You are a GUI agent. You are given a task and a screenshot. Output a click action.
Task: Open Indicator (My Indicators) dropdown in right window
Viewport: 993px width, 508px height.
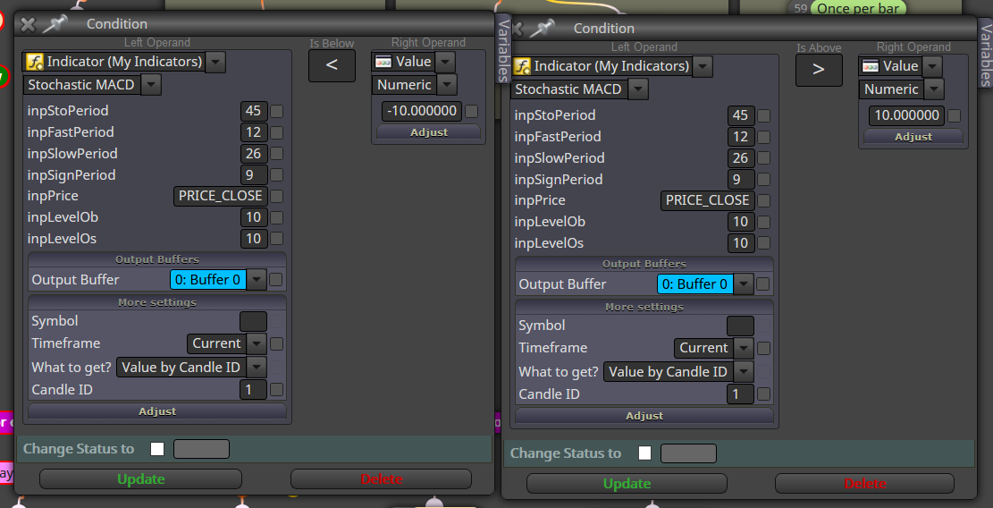coord(703,66)
